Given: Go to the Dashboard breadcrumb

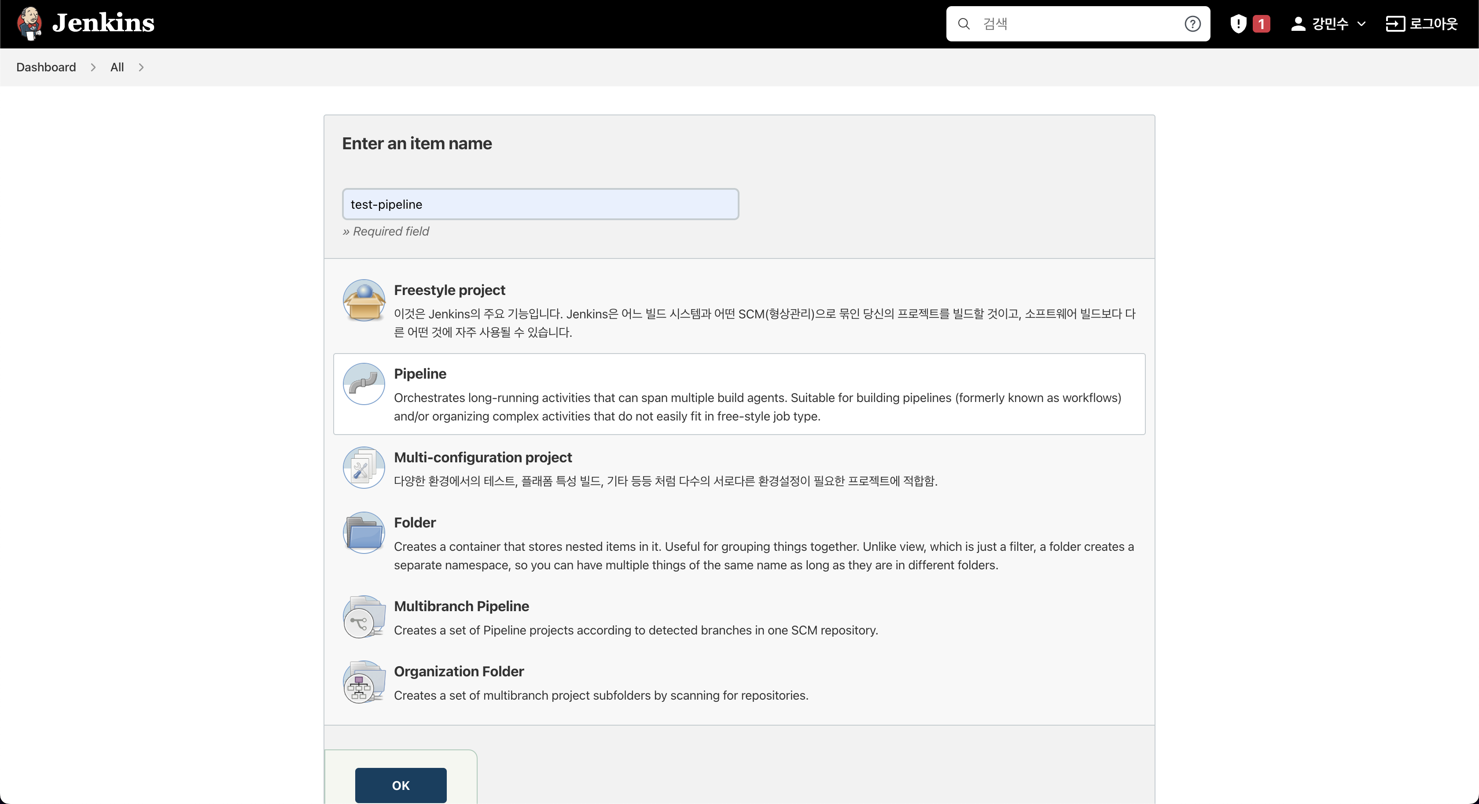Looking at the screenshot, I should (x=46, y=67).
